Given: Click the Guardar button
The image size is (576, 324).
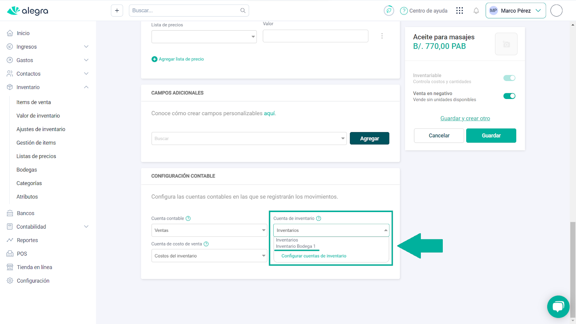Looking at the screenshot, I should pos(491,136).
